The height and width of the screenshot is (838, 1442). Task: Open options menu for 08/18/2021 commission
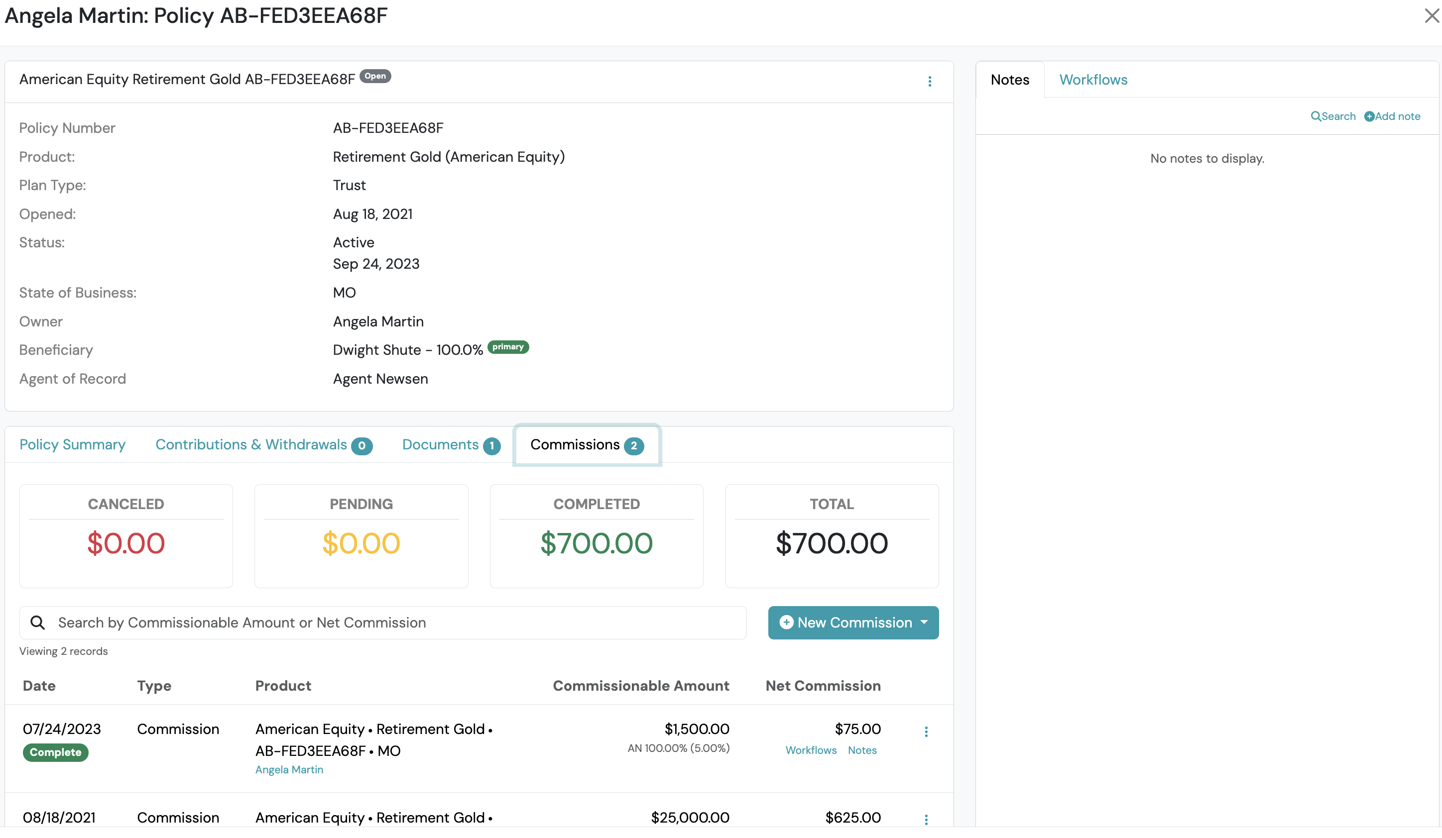tap(926, 820)
